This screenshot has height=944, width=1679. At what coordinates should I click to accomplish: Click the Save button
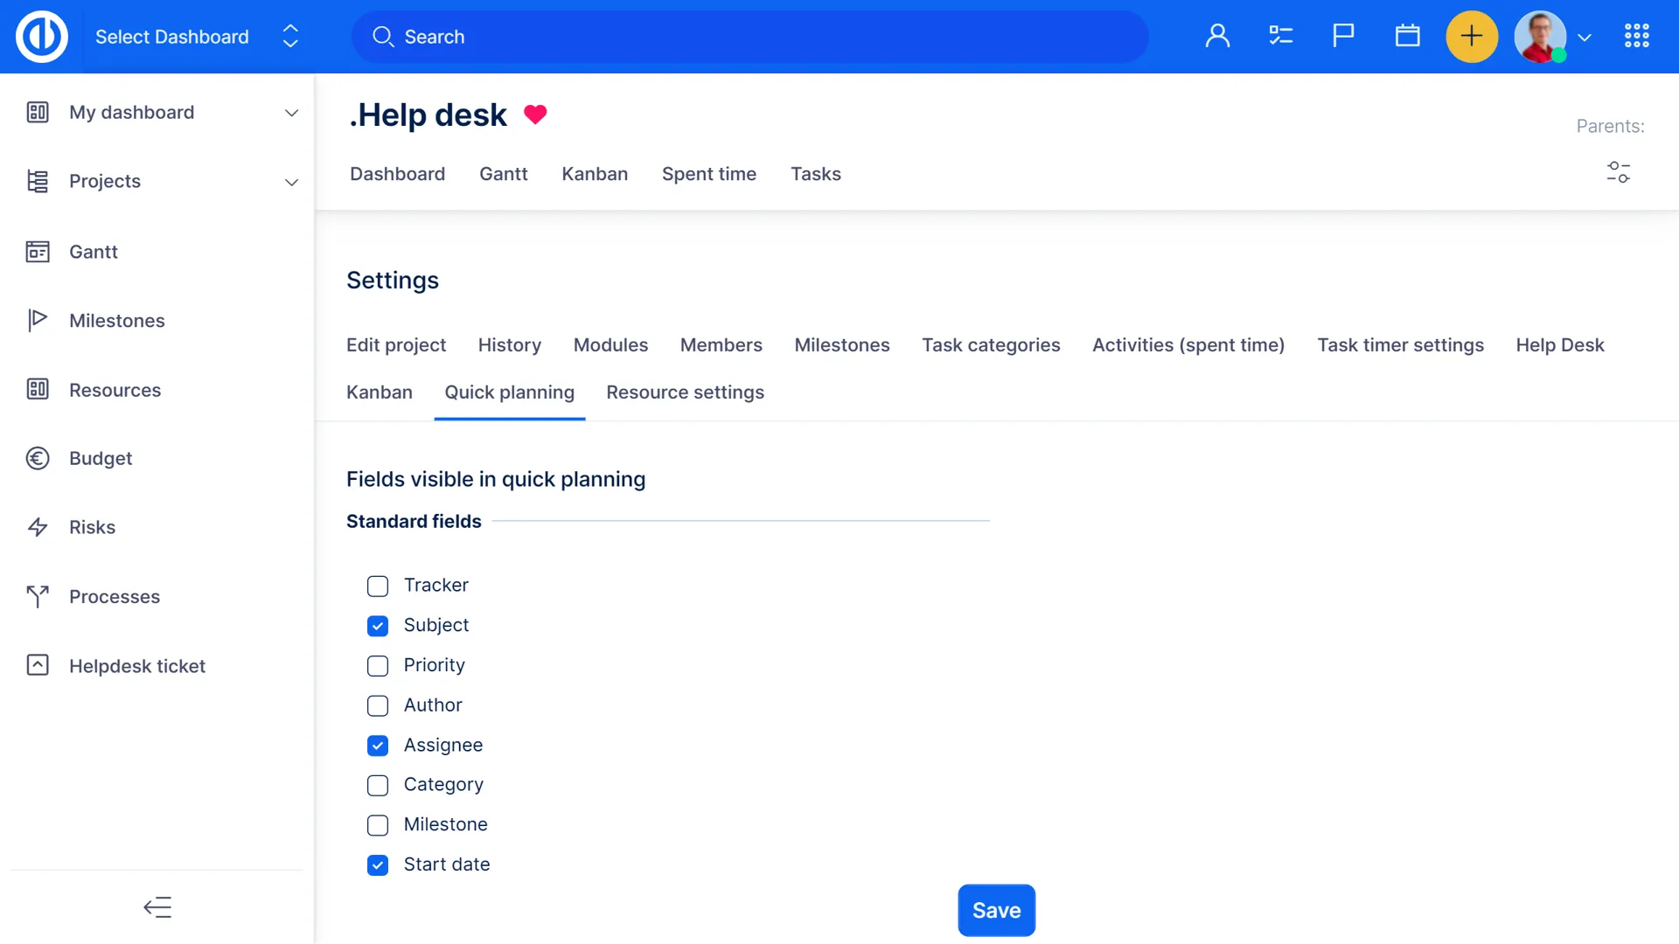click(996, 910)
